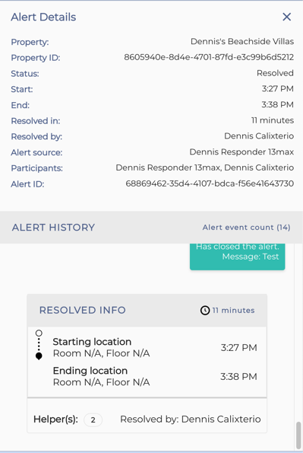Click the Alert History section header
303x453 pixels.
click(151, 228)
